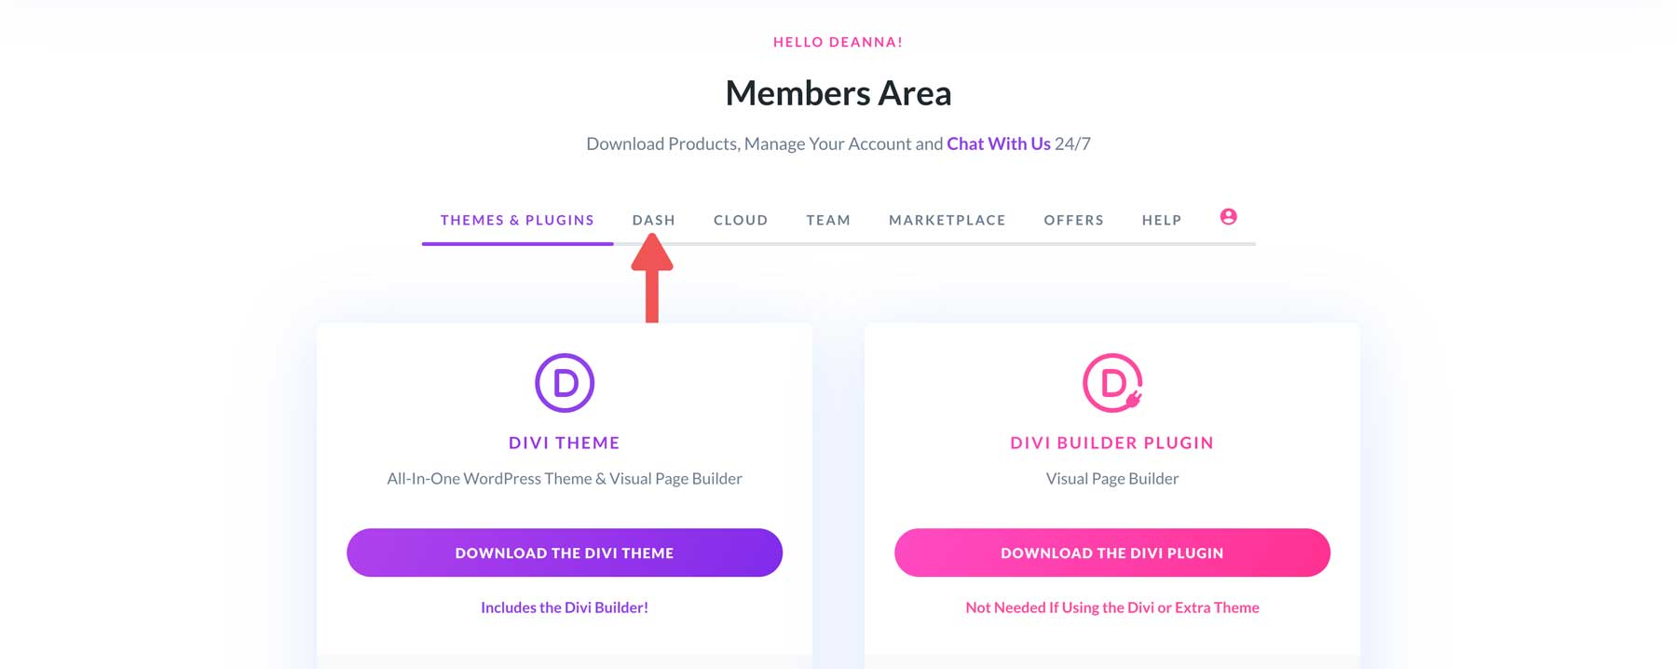Click the Divi Builder Plugin card
This screenshot has height=669, width=1677.
tap(1111, 443)
